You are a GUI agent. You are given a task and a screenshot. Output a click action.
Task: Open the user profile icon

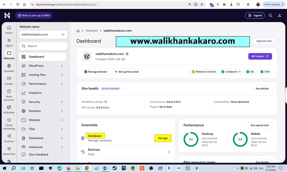point(279,16)
